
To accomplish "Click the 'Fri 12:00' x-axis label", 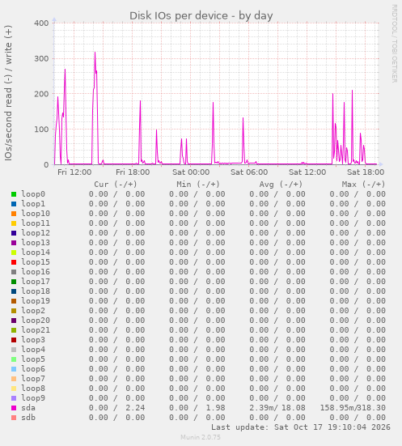I will [74, 172].
